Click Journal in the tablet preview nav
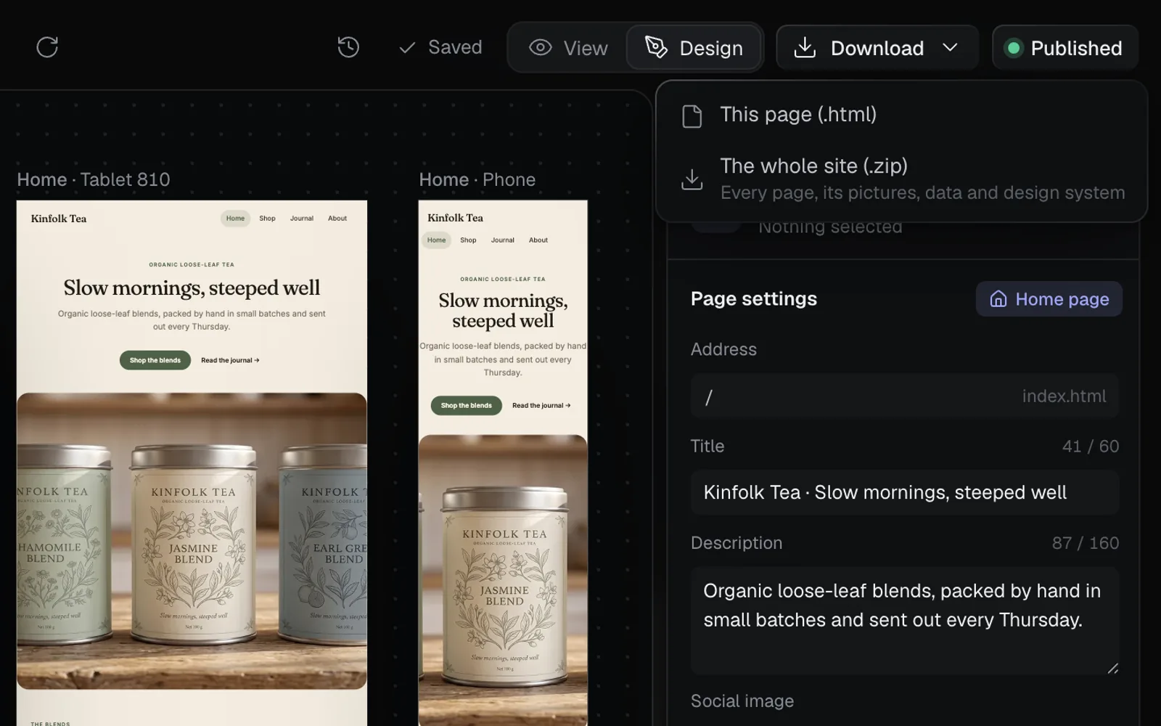The height and width of the screenshot is (726, 1161). [302, 219]
